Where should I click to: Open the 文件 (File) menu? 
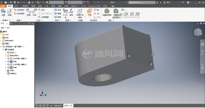point(3,6)
